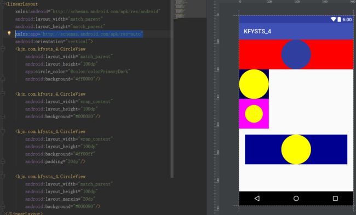Click the xmlns:android namespace line
Screen dimensions: 356x215
coord(88,11)
